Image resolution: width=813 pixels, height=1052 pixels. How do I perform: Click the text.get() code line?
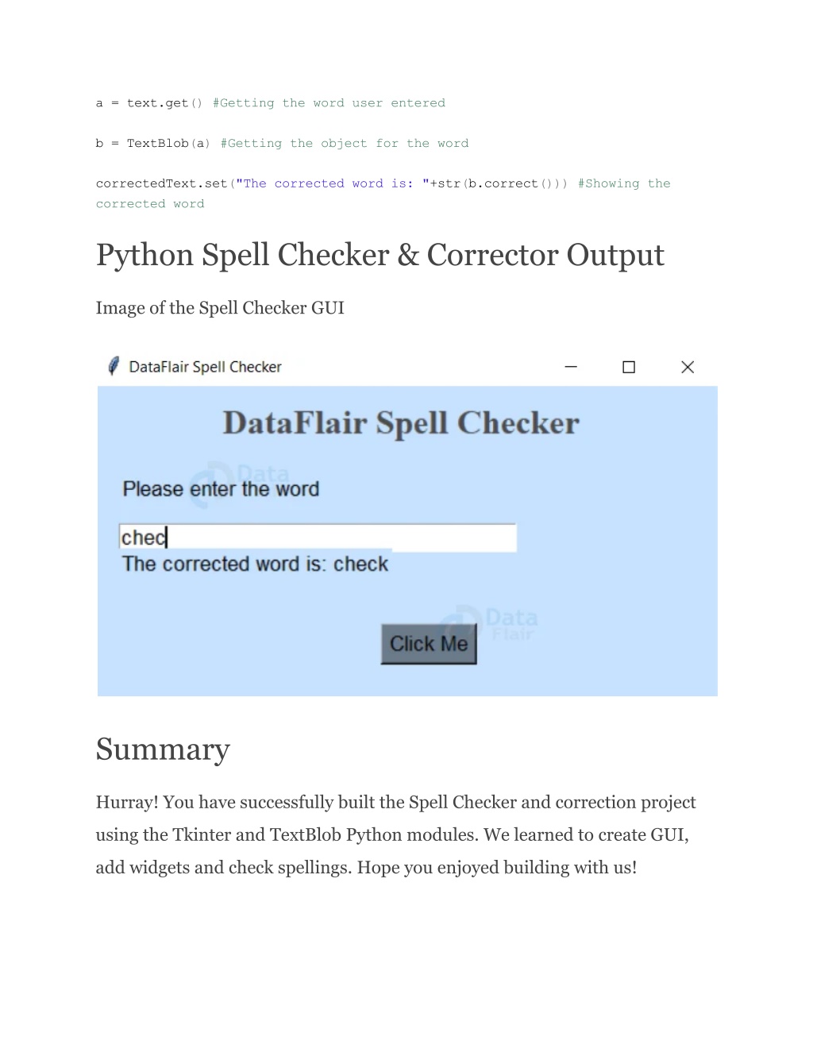[x=271, y=103]
